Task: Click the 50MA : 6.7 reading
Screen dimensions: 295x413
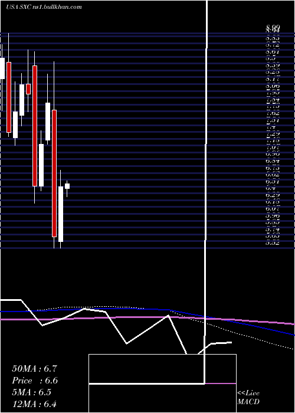Action: pos(34,369)
